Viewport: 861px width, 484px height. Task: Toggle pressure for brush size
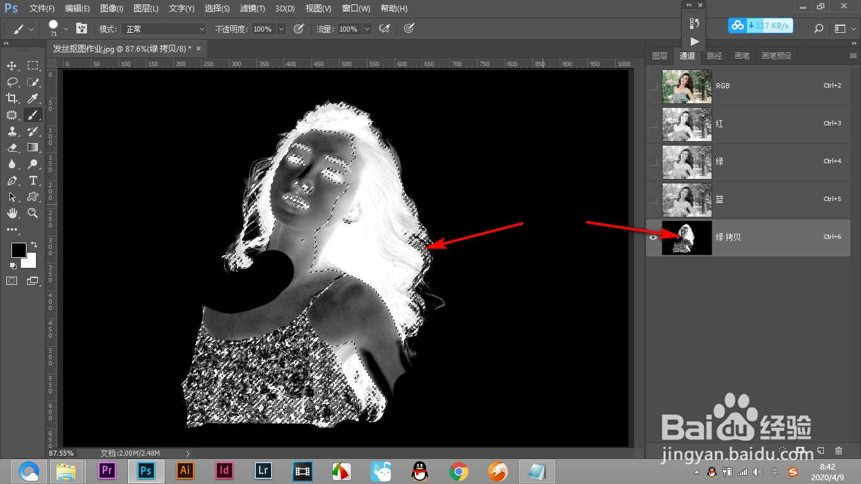(x=409, y=28)
